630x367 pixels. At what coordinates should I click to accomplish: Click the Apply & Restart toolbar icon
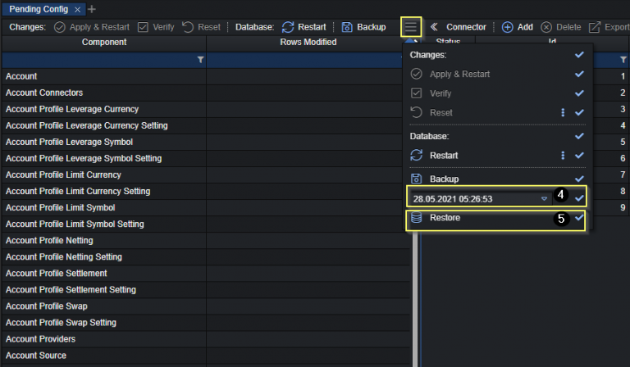click(59, 27)
